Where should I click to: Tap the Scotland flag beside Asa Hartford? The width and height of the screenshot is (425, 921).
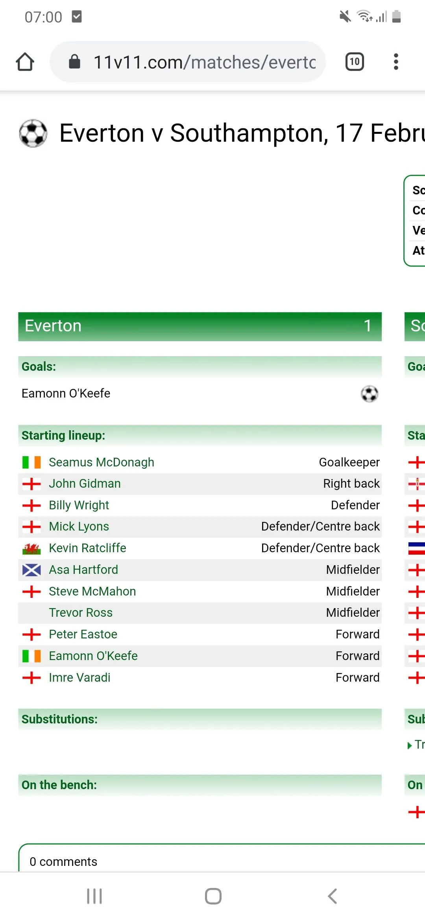pyautogui.click(x=31, y=570)
